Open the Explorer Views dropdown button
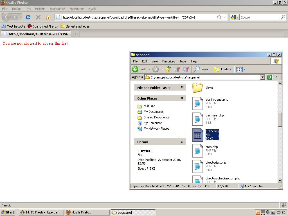 tap(240, 69)
